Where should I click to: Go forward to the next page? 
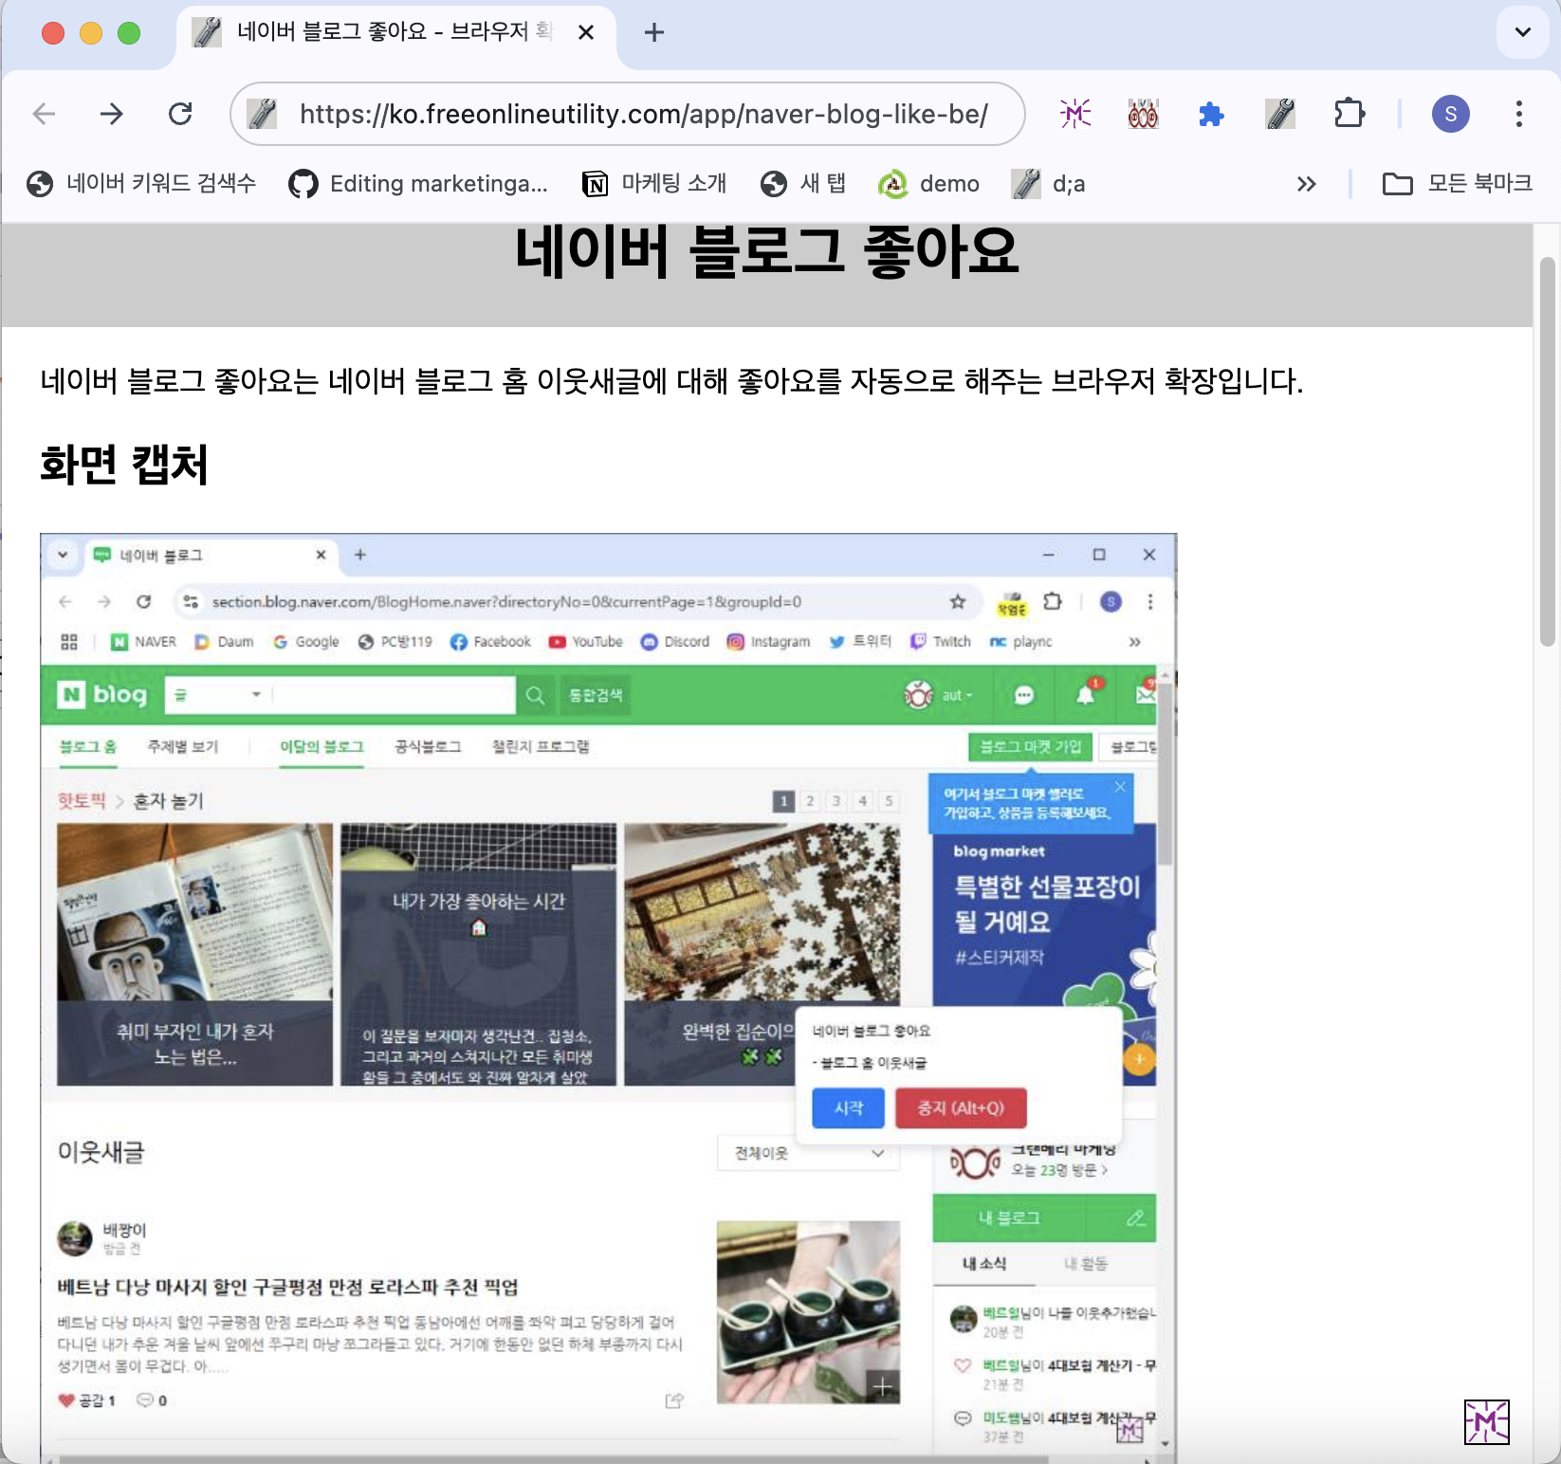(x=112, y=114)
